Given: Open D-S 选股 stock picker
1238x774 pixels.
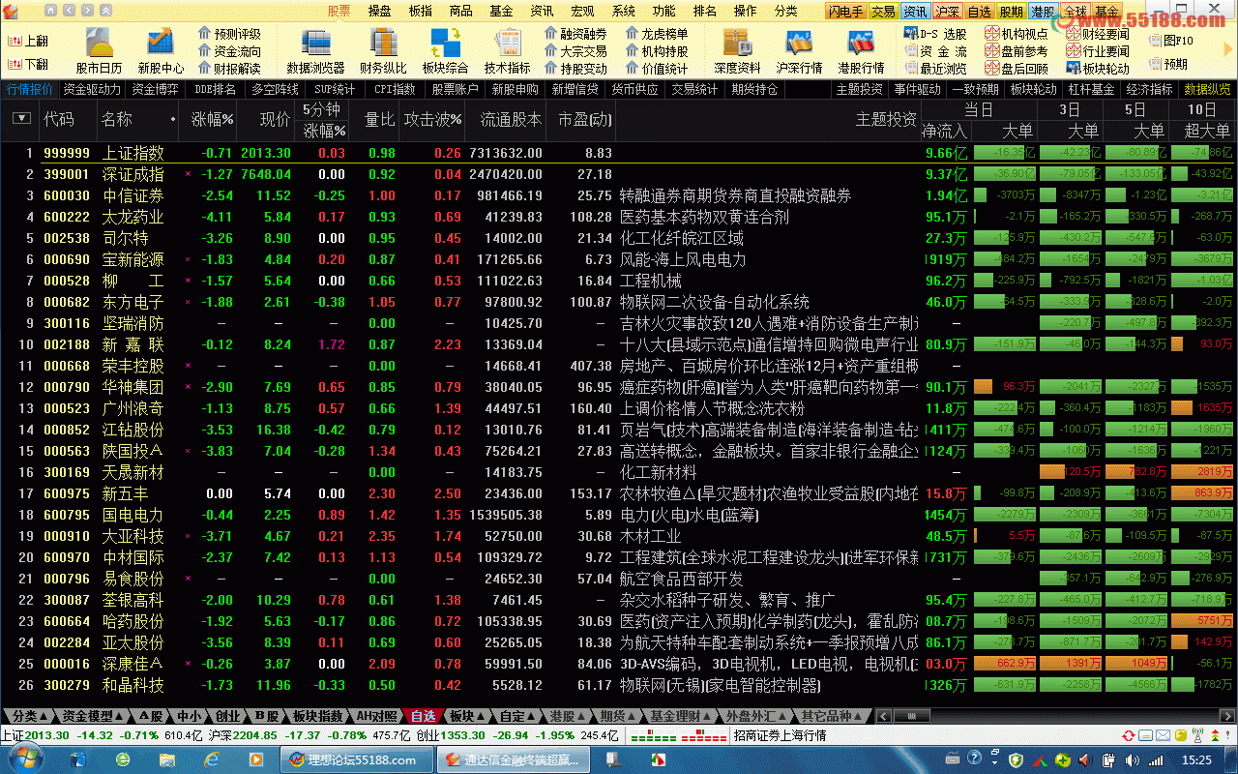Looking at the screenshot, I should point(935,34).
